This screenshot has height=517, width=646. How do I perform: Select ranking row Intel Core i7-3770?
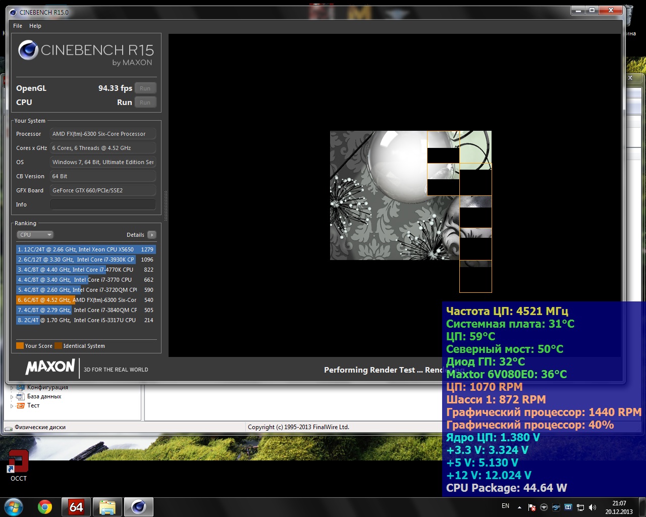(x=86, y=280)
